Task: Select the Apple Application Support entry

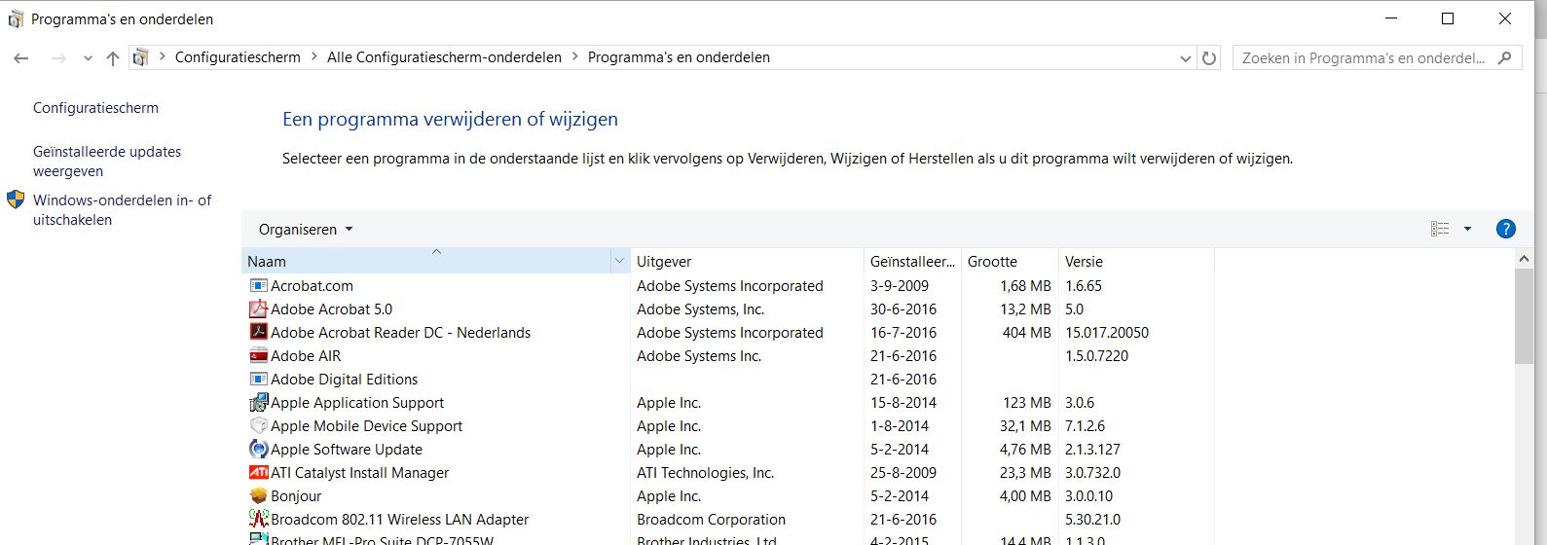Action: coord(357,402)
